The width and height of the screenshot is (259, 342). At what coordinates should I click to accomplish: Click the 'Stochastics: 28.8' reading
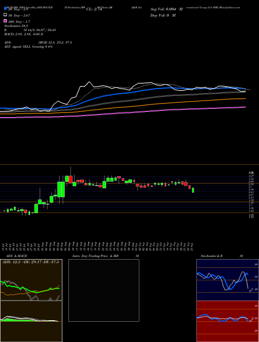coord(16,26)
